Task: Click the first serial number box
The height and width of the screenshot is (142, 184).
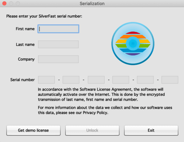Action: tap(46, 80)
